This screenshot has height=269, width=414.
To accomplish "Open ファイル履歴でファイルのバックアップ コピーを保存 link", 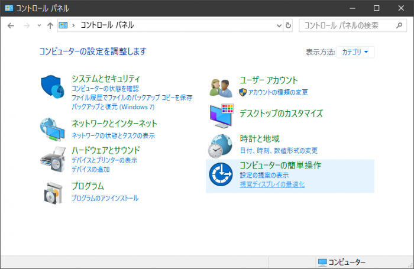I will coord(132,98).
